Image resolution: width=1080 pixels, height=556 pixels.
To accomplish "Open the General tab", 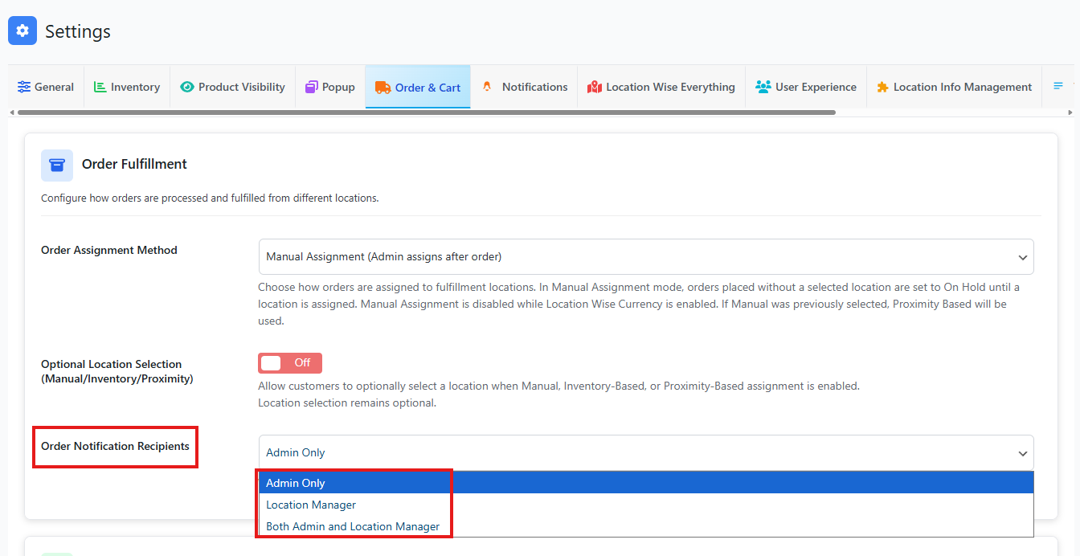I will [46, 87].
